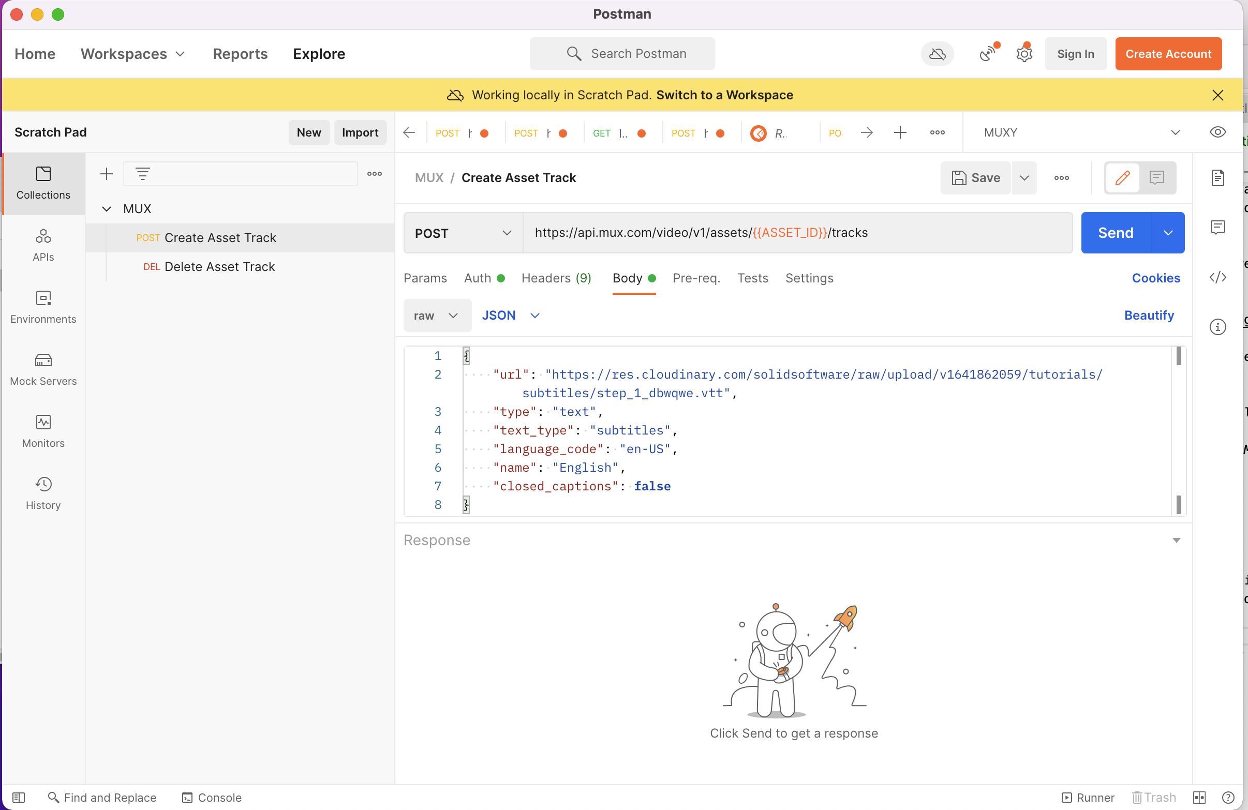Open the comments icon in right sidebar
This screenshot has width=1248, height=810.
(x=1217, y=227)
